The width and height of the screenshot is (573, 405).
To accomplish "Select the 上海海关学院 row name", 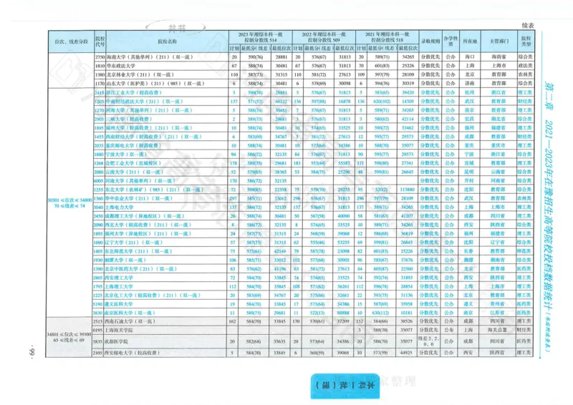I will pos(119,330).
